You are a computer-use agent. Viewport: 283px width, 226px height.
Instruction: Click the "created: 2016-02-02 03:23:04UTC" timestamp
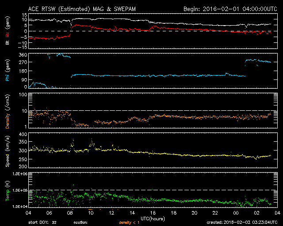coord(242,222)
